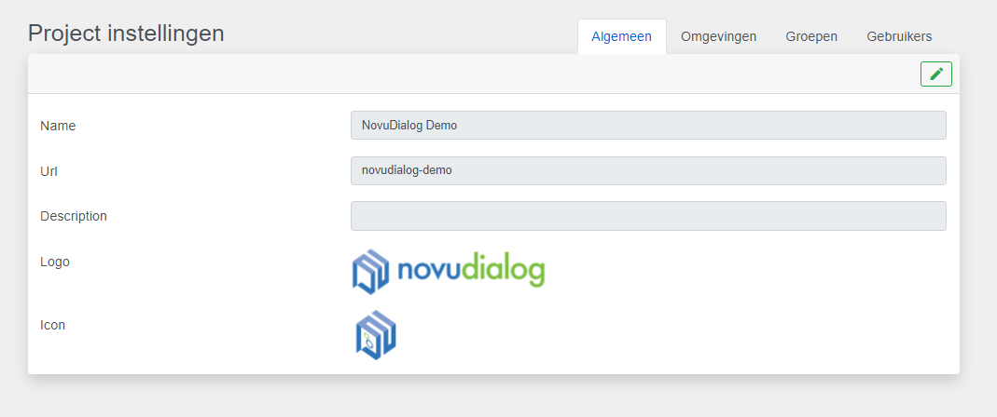997x417 pixels.
Task: Click the novudialog logo image
Action: [x=449, y=272]
